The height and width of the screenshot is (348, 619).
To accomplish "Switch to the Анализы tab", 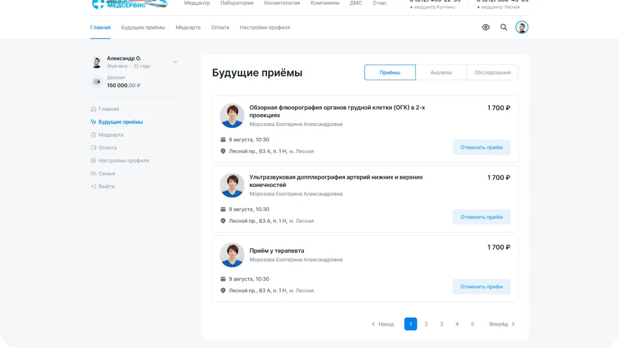I will (x=441, y=72).
